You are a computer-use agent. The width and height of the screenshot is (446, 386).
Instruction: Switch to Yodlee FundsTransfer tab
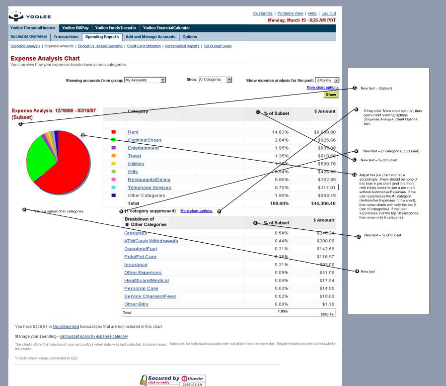pyautogui.click(x=116, y=28)
